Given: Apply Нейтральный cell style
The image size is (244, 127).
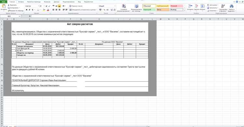Looking at the screenshot, I should click(x=163, y=6).
